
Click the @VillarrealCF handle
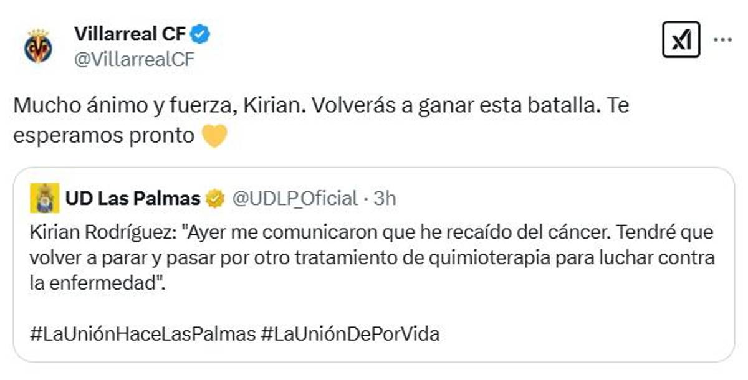click(134, 59)
